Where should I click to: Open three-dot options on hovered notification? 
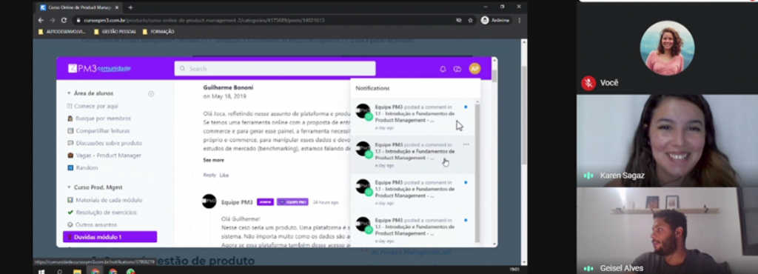466,144
